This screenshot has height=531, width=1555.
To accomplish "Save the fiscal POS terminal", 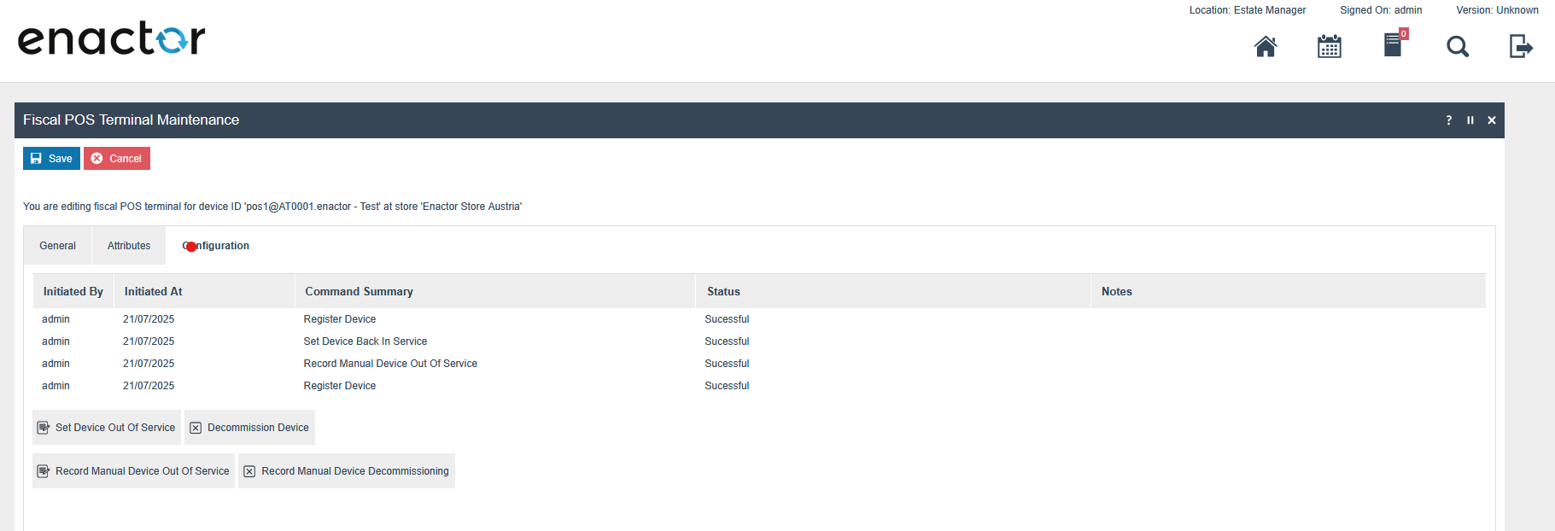I will click(x=51, y=159).
